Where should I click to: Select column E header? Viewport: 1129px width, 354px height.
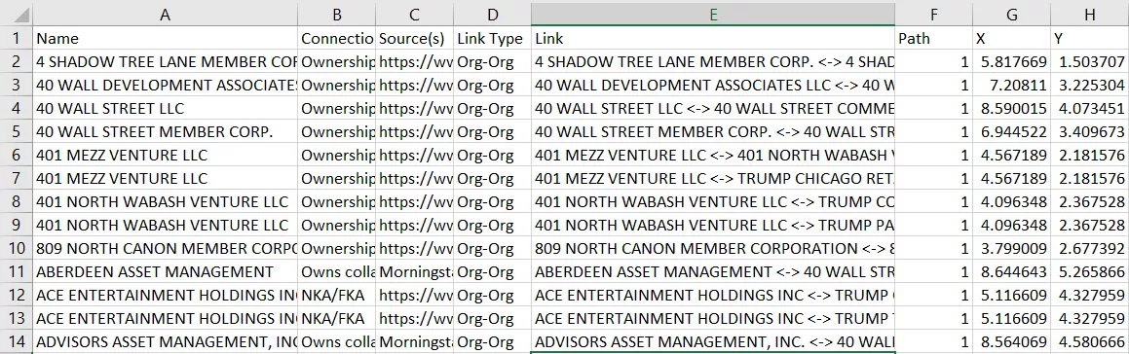[714, 15]
